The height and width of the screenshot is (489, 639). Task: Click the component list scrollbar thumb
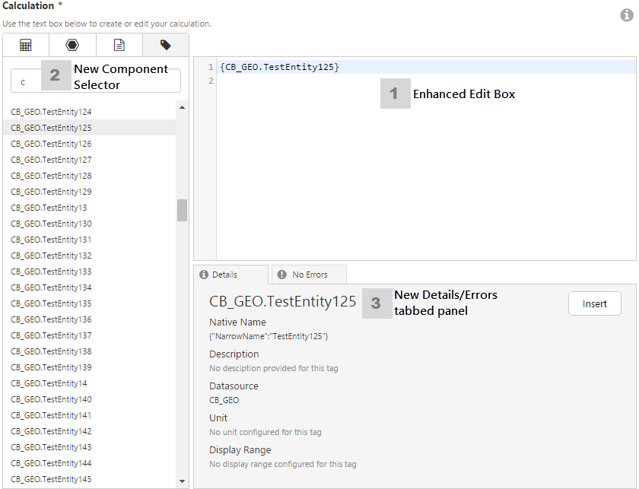click(x=182, y=210)
